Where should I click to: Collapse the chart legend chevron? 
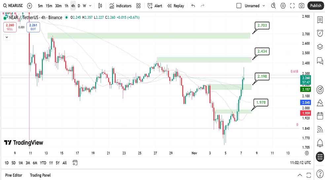point(7,37)
